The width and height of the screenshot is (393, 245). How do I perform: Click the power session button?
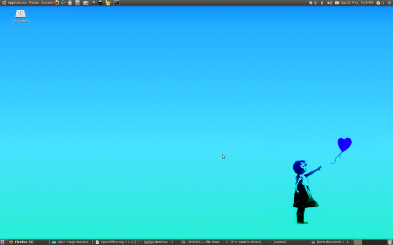pos(389,3)
